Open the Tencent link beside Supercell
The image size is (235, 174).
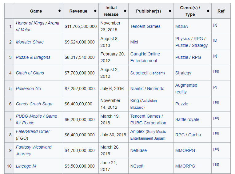tap(157, 73)
